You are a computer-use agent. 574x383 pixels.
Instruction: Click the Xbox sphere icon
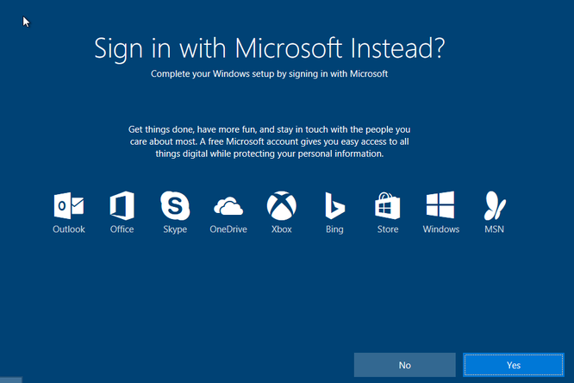282,205
